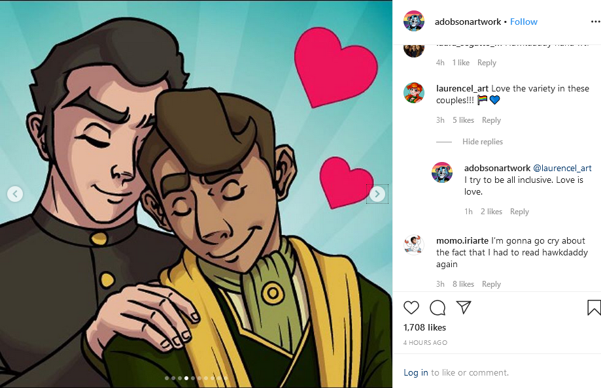Open comments via speech bubble icon
Screen dimensions: 601x388
pos(438,308)
